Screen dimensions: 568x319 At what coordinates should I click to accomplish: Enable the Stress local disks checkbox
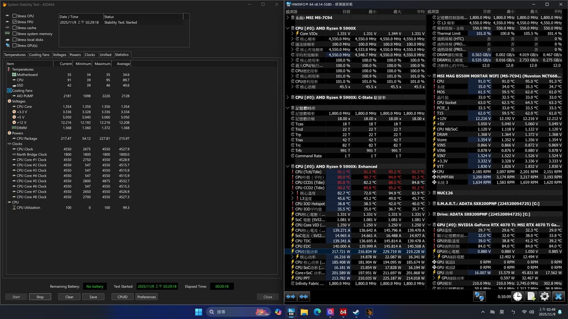coord(15,39)
